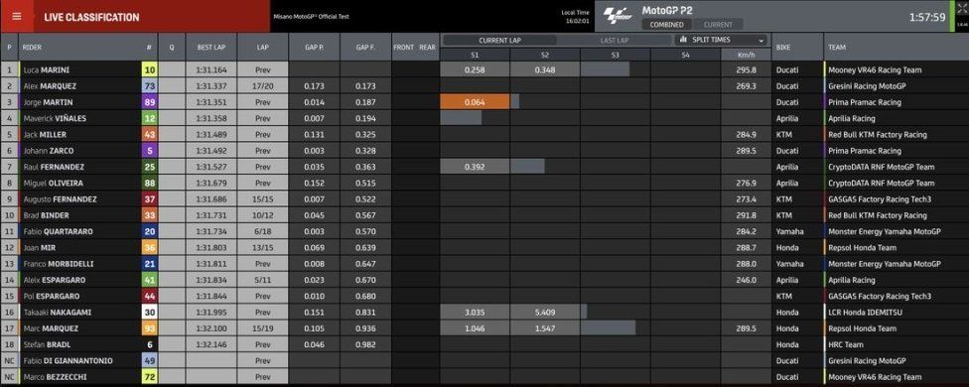This screenshot has height=387, width=969.
Task: Select the Alex Marquez rider row
Action: click(x=484, y=85)
